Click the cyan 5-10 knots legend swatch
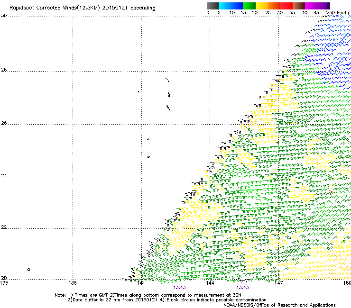 coord(225,6)
